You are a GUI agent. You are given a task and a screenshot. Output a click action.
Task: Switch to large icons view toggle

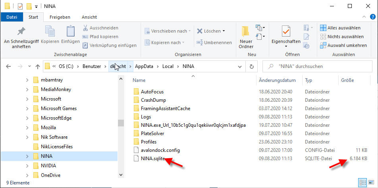[x=372, y=182]
